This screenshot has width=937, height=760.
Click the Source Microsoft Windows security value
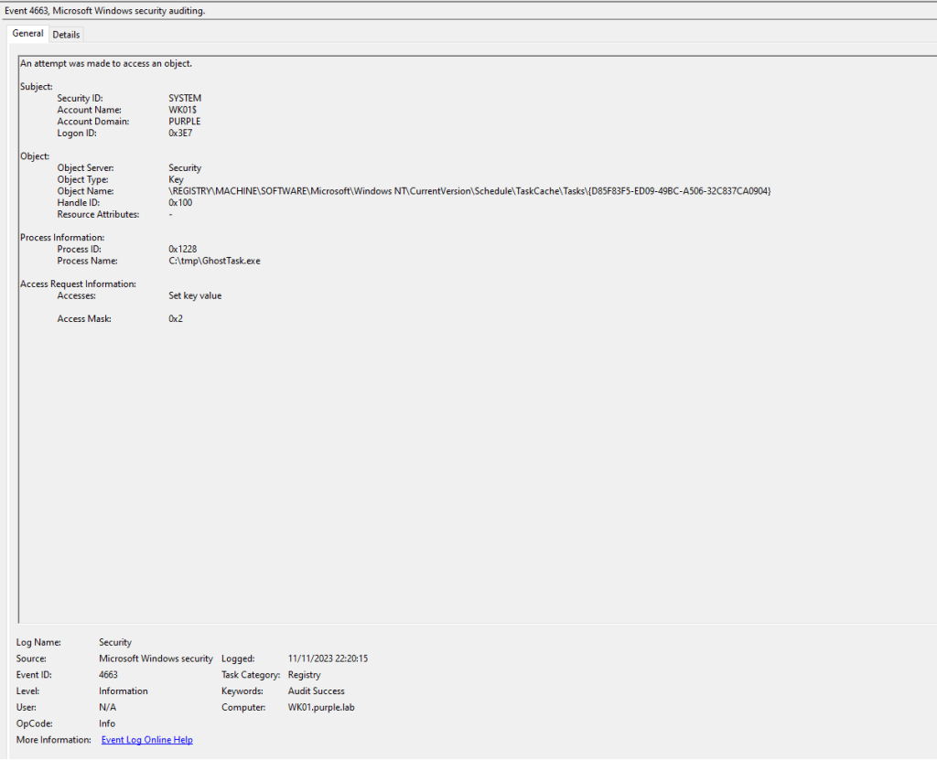pyautogui.click(x=156, y=658)
